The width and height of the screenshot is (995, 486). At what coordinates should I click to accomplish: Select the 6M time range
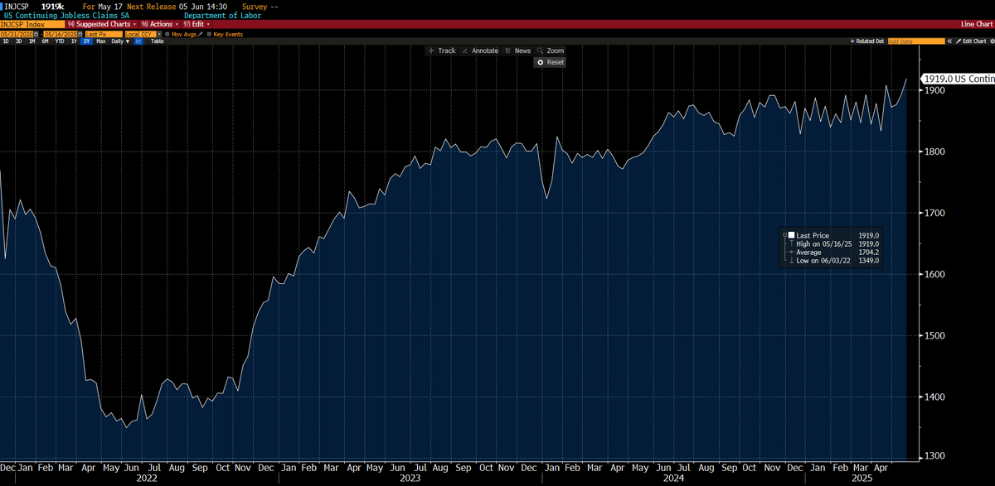(x=45, y=41)
